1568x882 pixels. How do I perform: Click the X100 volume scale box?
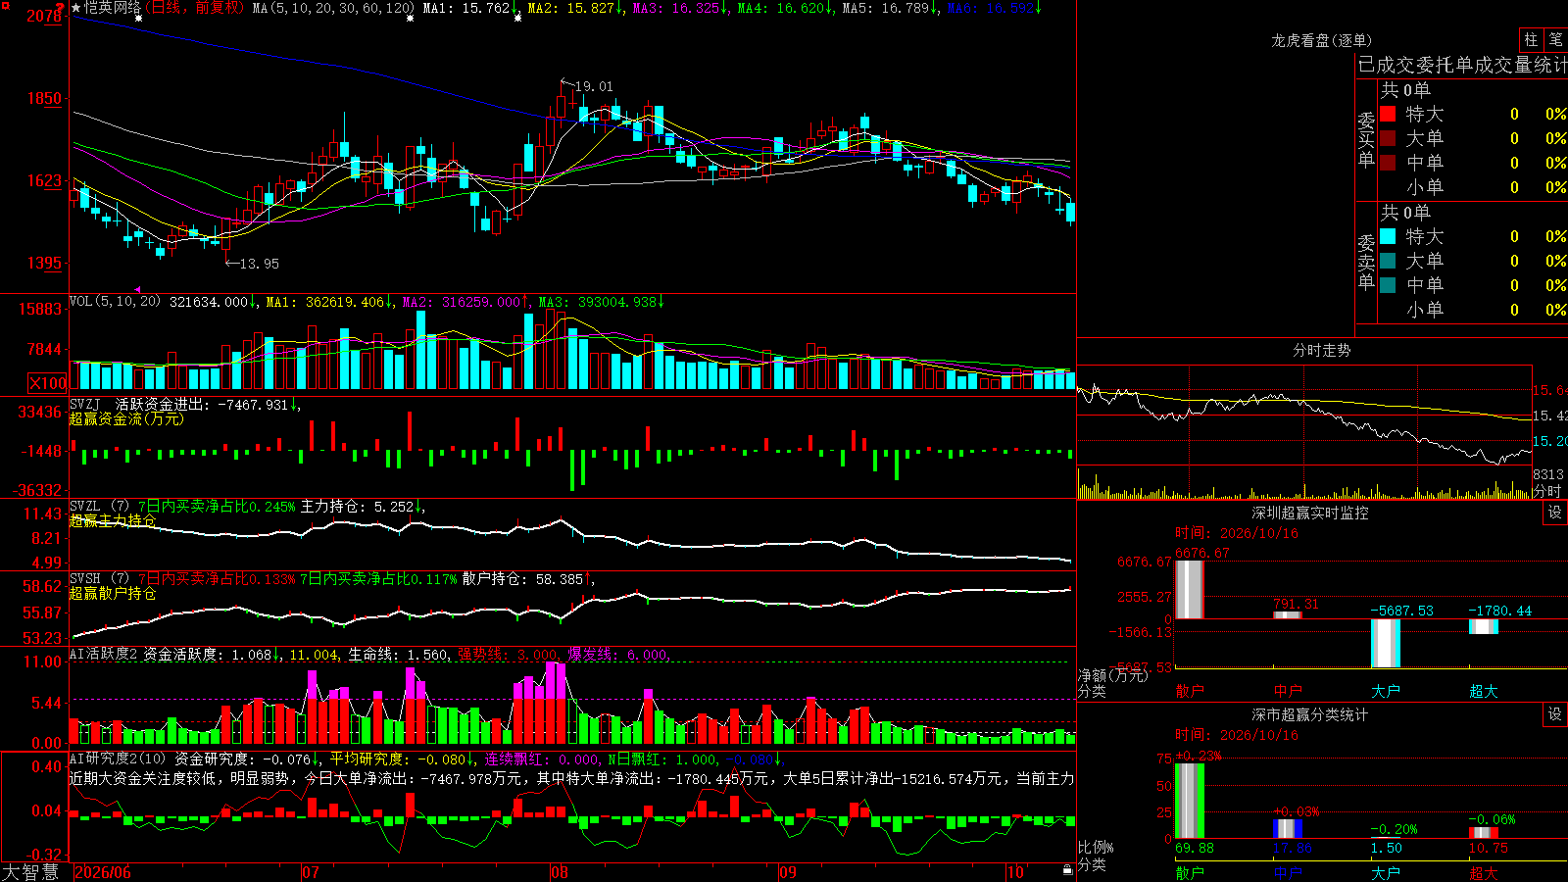(48, 383)
